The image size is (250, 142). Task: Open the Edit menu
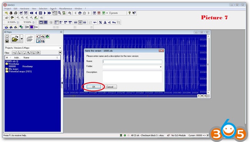tap(15, 8)
